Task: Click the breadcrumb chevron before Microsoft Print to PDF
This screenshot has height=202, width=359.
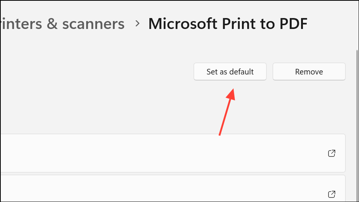Action: [x=137, y=23]
